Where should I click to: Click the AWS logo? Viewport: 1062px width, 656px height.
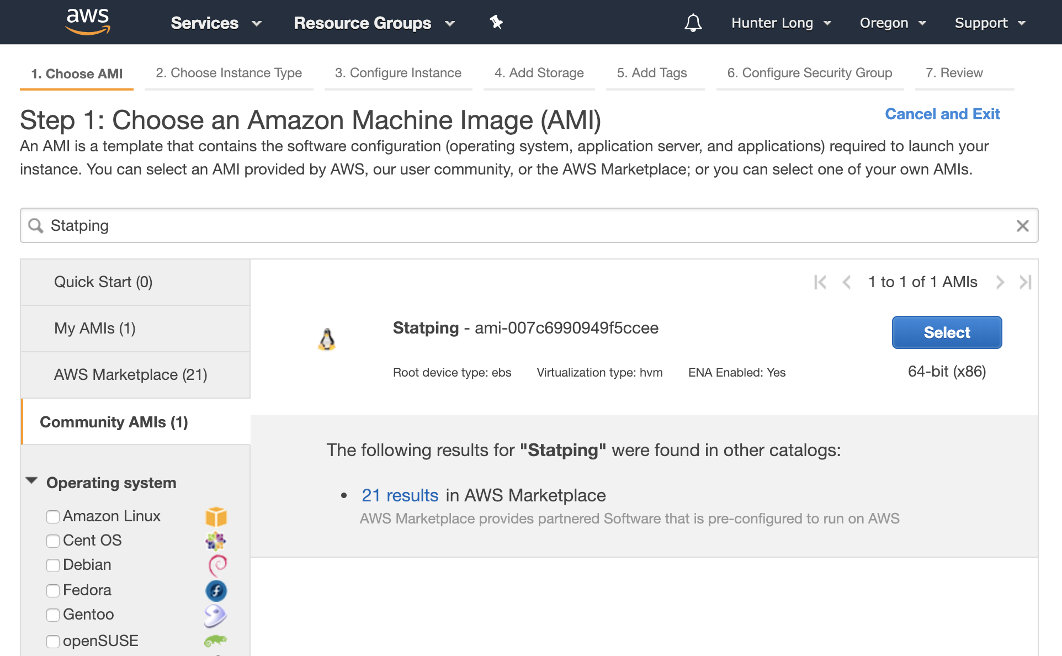point(88,22)
